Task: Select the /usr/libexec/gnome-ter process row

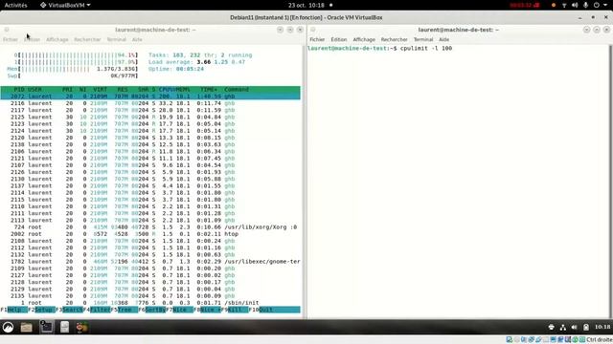Action: (150, 261)
